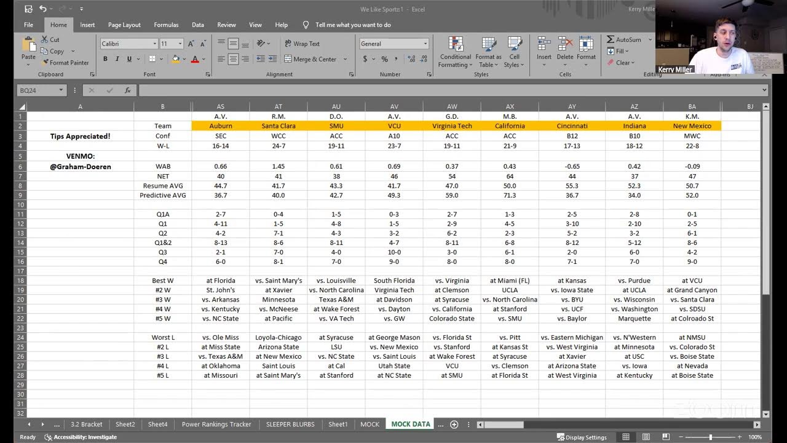
Task: Click the Save icon in quick access toolbar
Action: (x=28, y=9)
